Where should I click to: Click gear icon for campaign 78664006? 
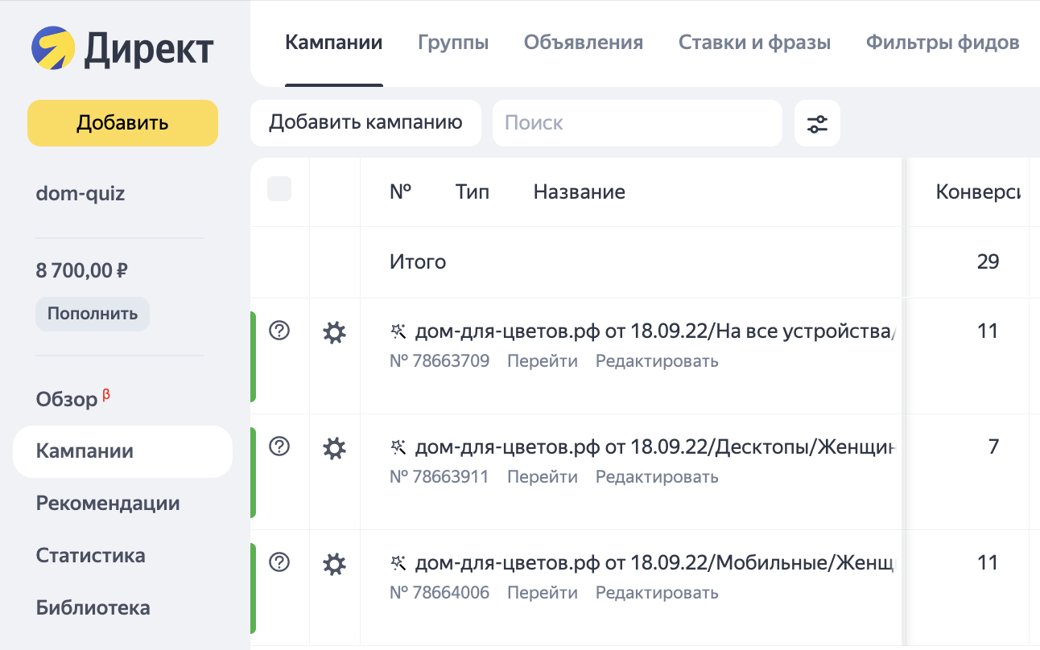[334, 564]
